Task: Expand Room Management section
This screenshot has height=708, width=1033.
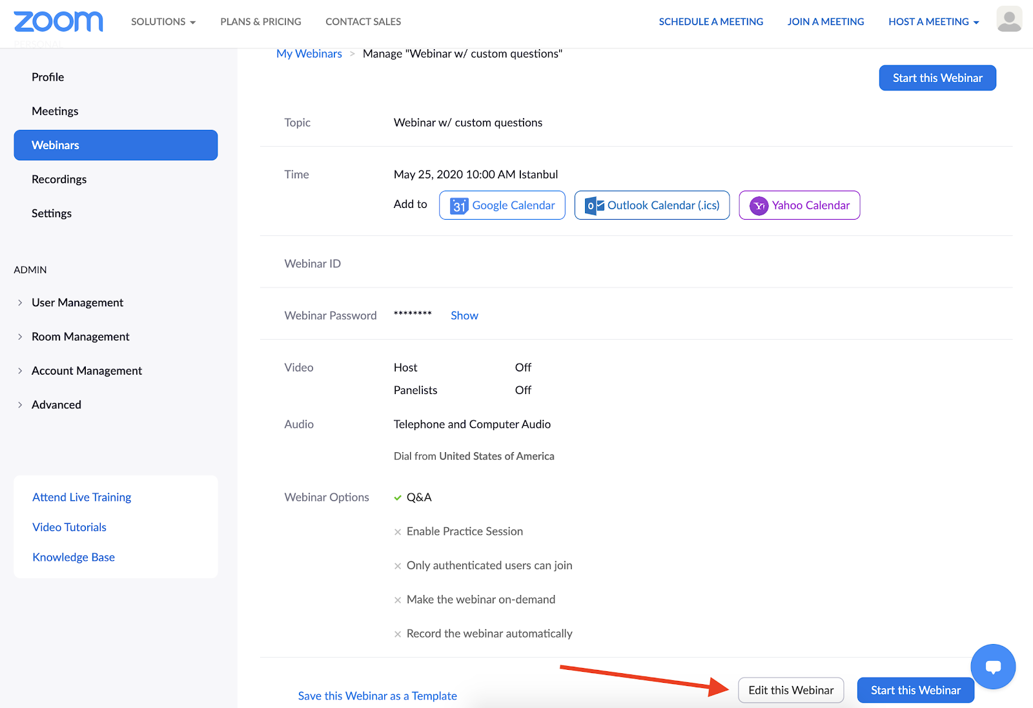Action: (21, 337)
